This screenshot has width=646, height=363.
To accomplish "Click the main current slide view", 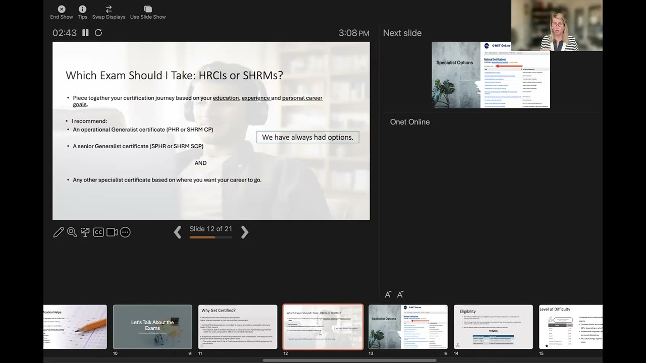I will tap(211, 131).
